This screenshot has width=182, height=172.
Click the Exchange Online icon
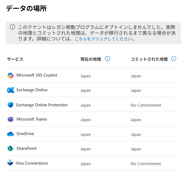(10, 90)
